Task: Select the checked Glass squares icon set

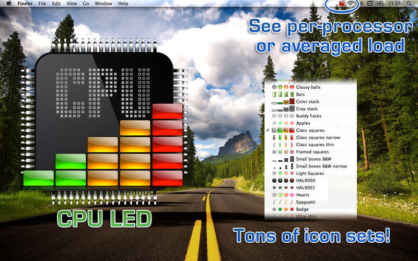Action: [x=310, y=130]
